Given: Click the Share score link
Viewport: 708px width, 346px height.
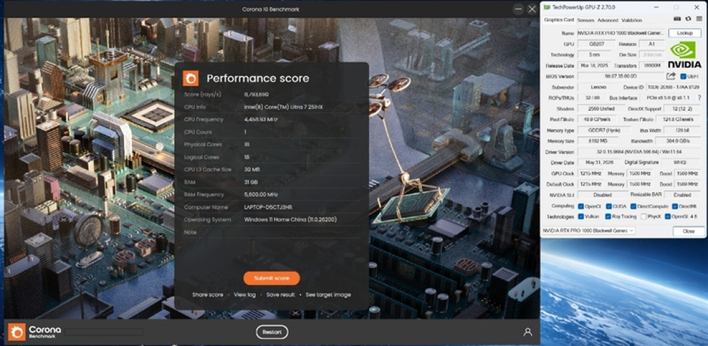Looking at the screenshot, I should [208, 295].
